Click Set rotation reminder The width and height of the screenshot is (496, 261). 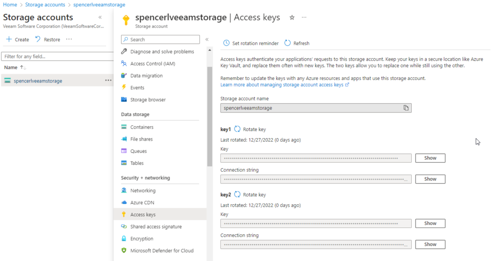pyautogui.click(x=251, y=43)
